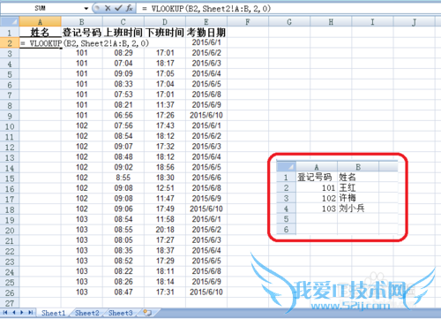
Task: Select row 2 header
Action: pos(10,43)
